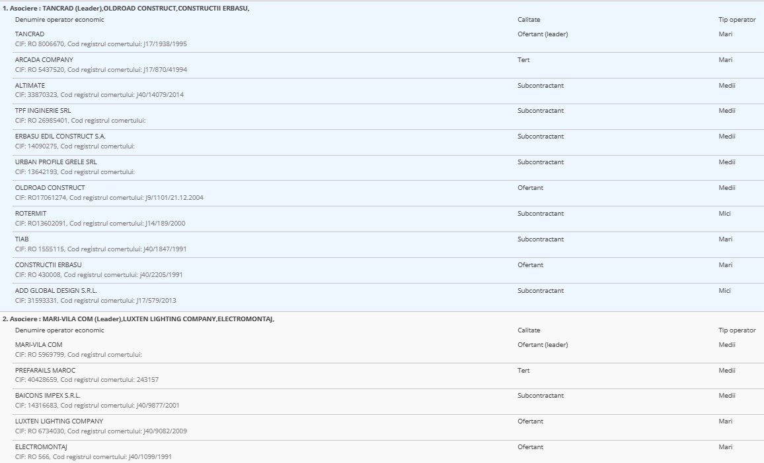Click Mici operator type for ROTERMIT
Image resolution: width=764 pixels, height=463 pixels.
click(724, 214)
